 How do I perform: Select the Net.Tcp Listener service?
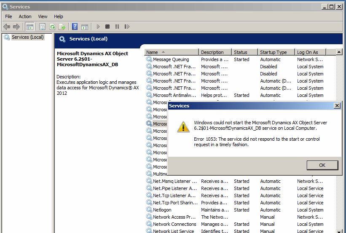point(240,196)
